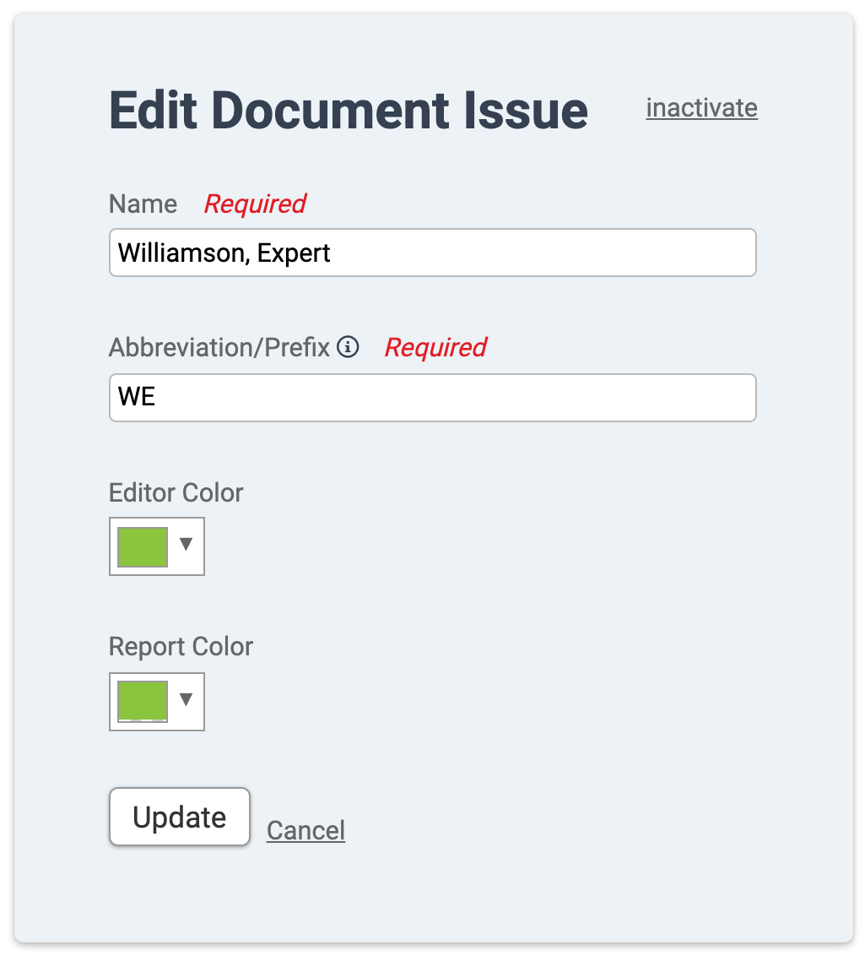Click the inactivate link

(x=702, y=108)
